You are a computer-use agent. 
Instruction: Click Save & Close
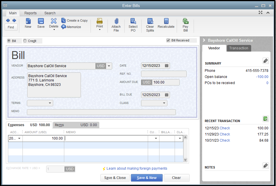[115, 178]
